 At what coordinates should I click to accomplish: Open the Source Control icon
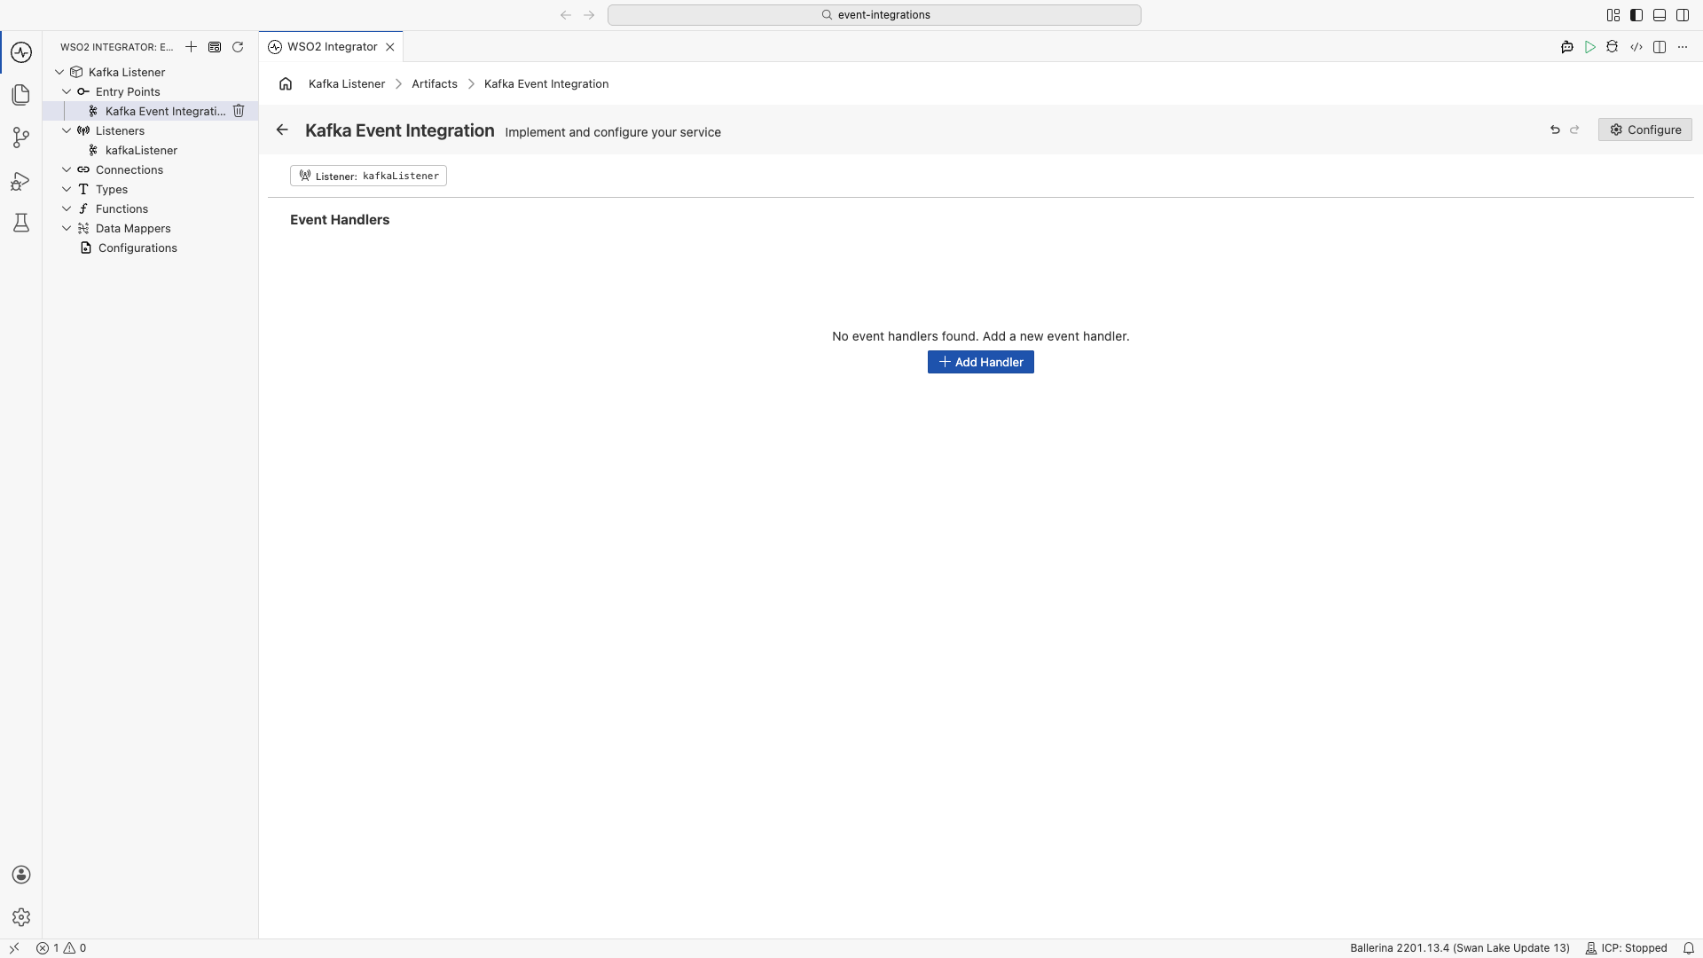point(21,137)
